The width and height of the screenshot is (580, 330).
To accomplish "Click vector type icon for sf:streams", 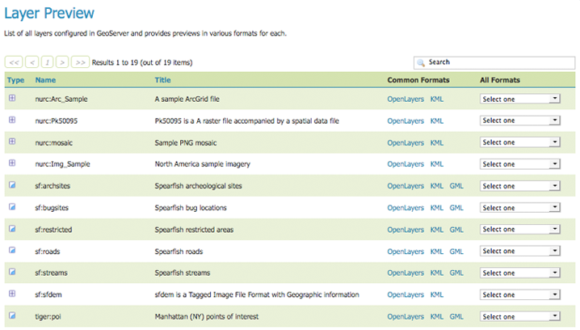I will pyautogui.click(x=12, y=273).
